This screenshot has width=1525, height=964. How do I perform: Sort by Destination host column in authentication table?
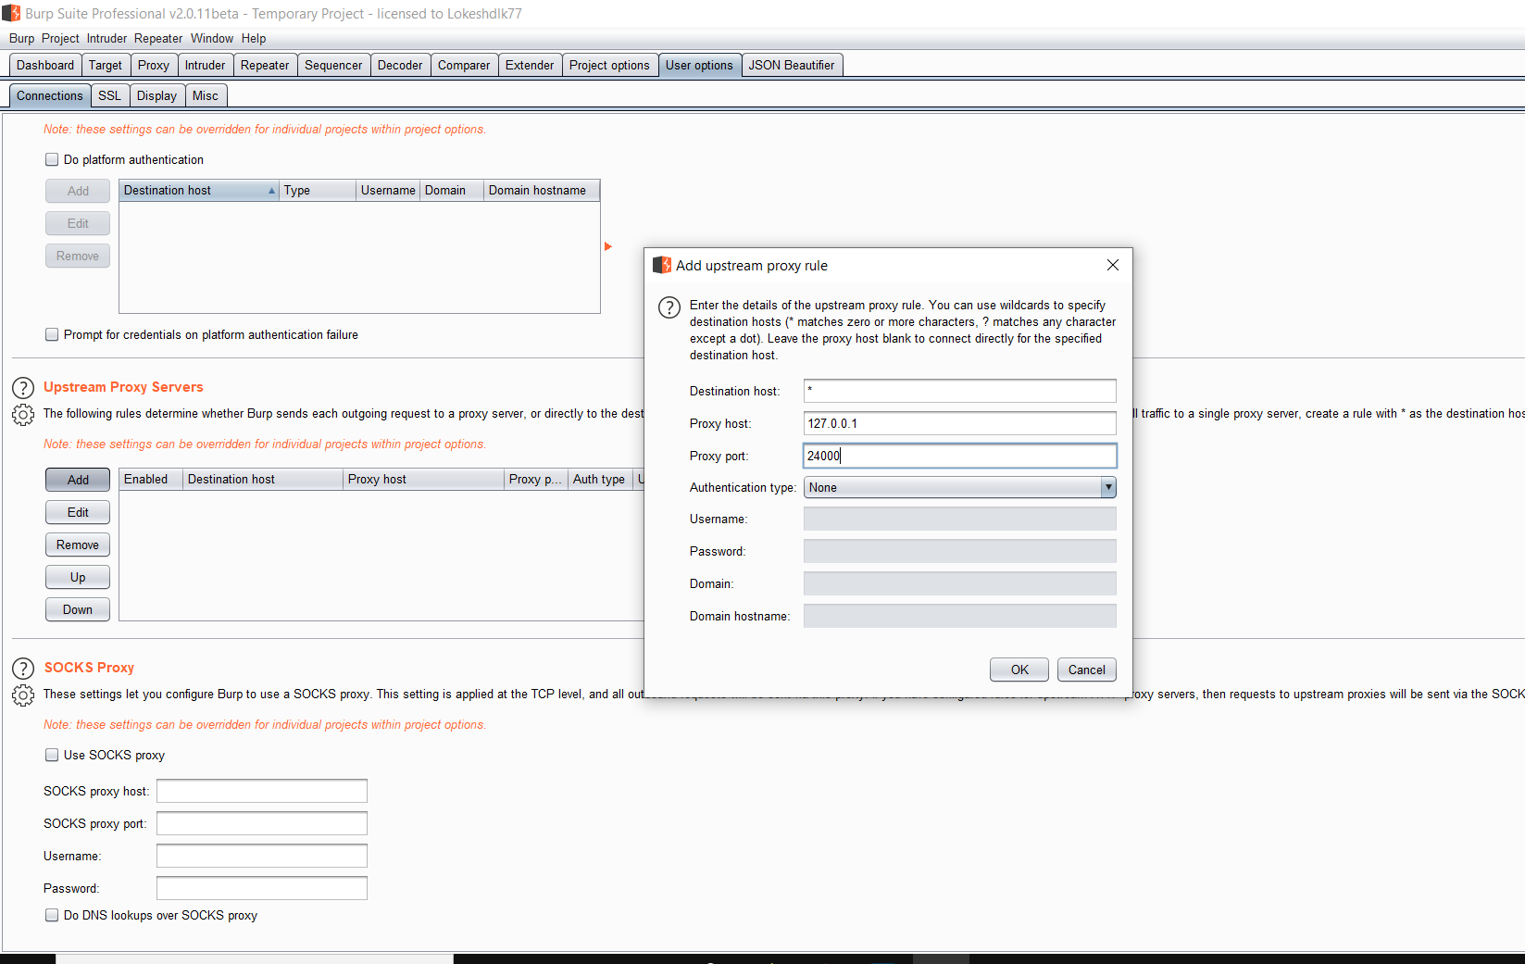pyautogui.click(x=199, y=190)
